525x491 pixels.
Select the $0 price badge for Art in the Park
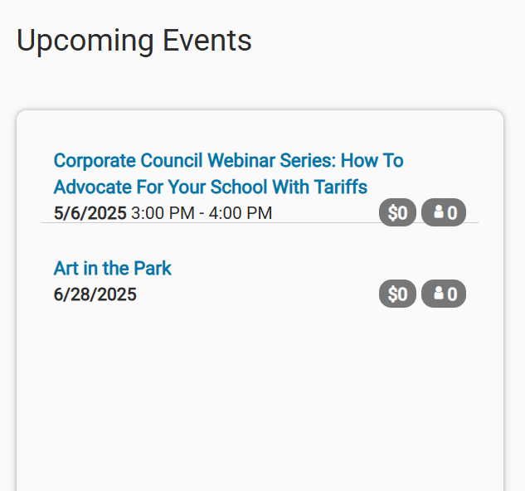point(397,294)
